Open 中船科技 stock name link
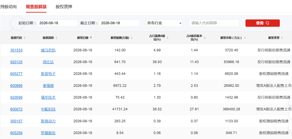The width and height of the screenshot is (292, 139). click(48, 109)
